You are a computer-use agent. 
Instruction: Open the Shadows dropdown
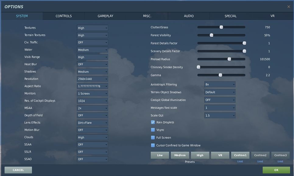coord(92,72)
